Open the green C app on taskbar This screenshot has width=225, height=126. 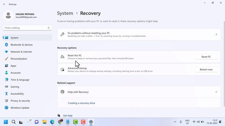pyautogui.click(x=76, y=122)
